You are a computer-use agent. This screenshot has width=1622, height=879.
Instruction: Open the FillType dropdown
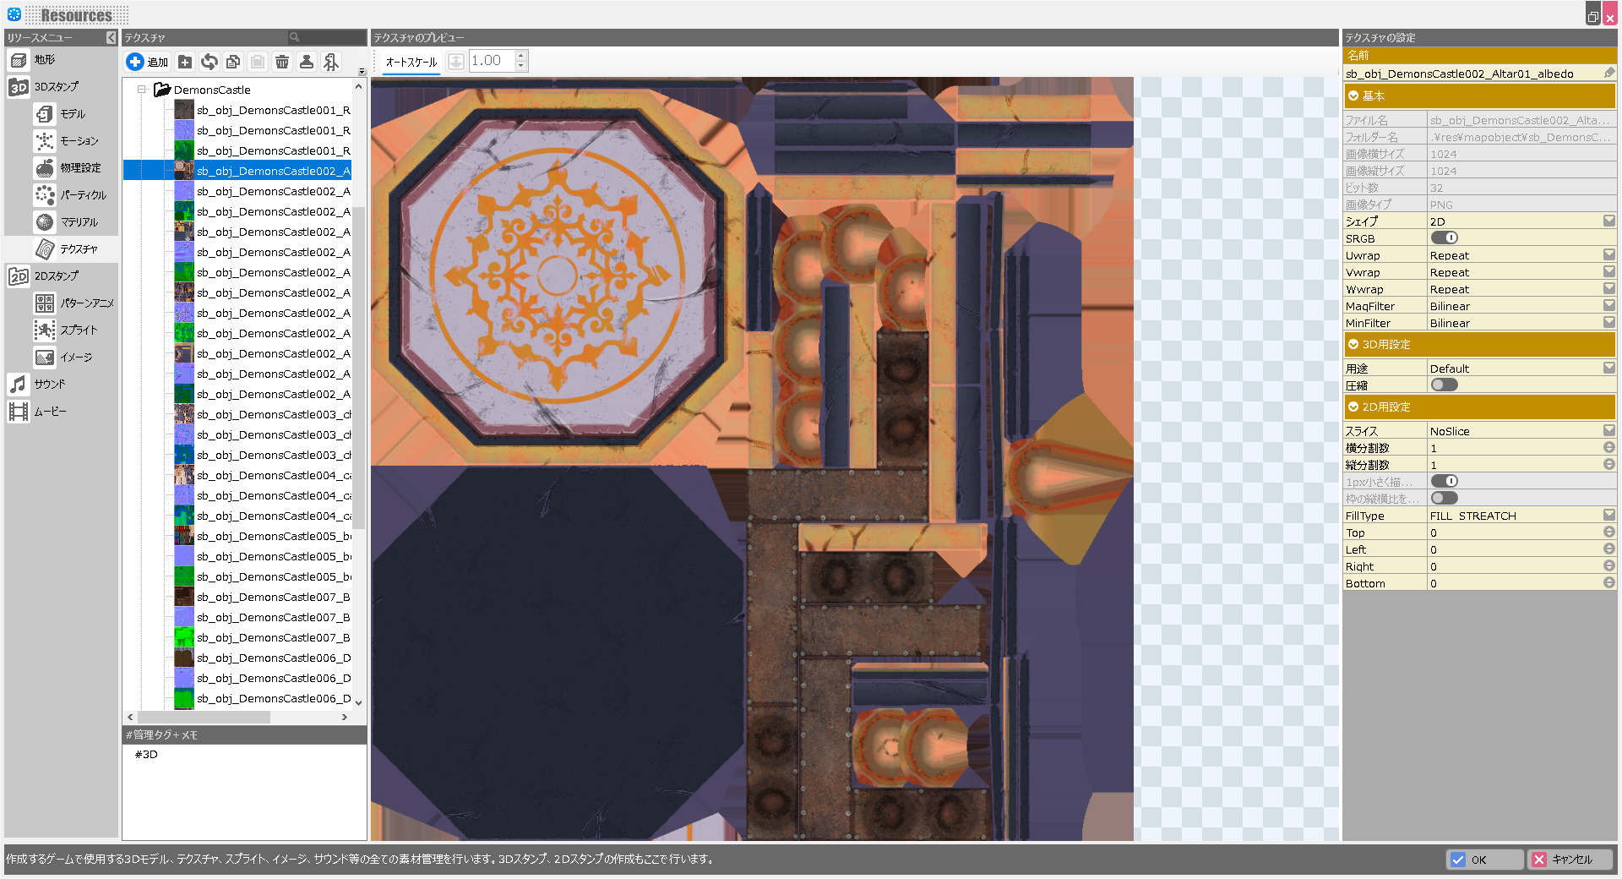pyautogui.click(x=1608, y=516)
